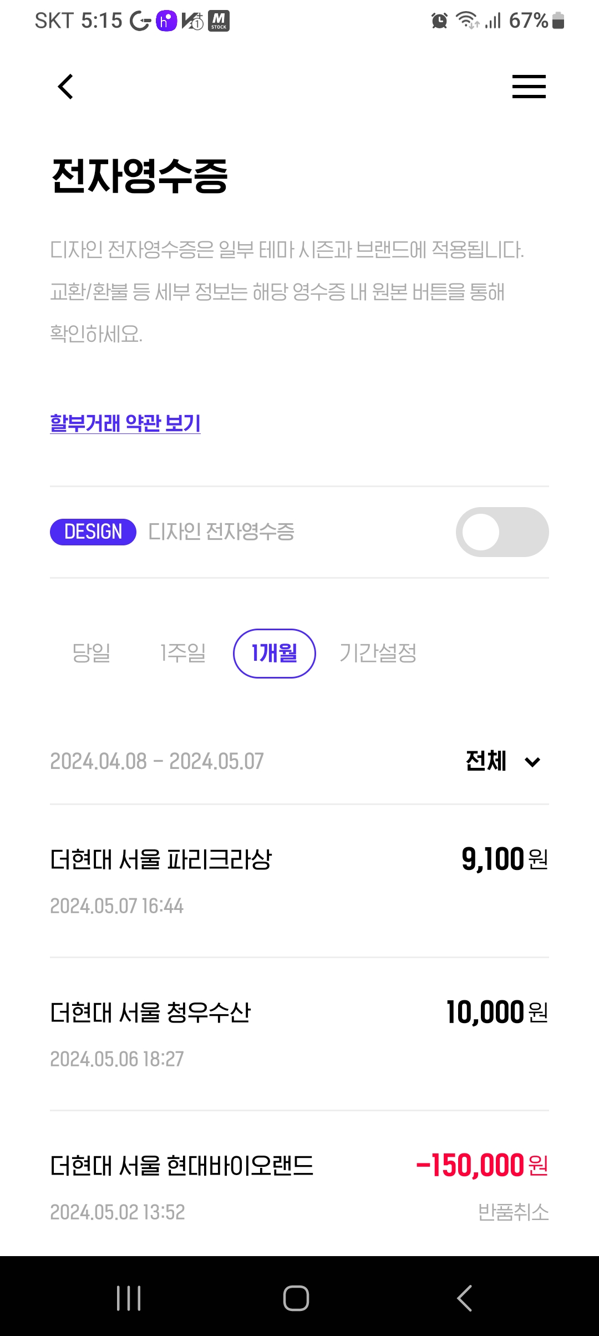Tap the back arrow at top left

coord(65,87)
